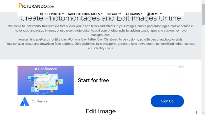Screen dimensions: 205x115
Task: Click the scrollbar up arrow
Action: coord(203,2)
